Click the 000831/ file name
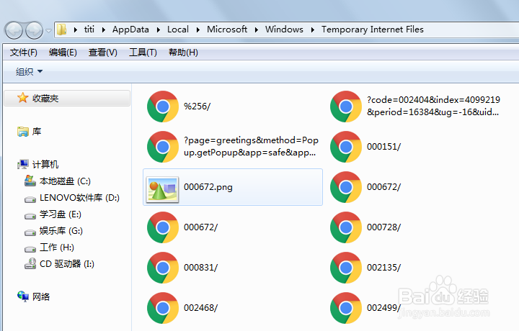This screenshot has height=331, width=519. coord(200,268)
